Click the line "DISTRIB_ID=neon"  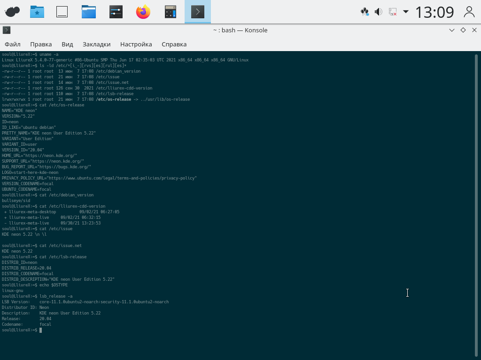tap(19, 262)
